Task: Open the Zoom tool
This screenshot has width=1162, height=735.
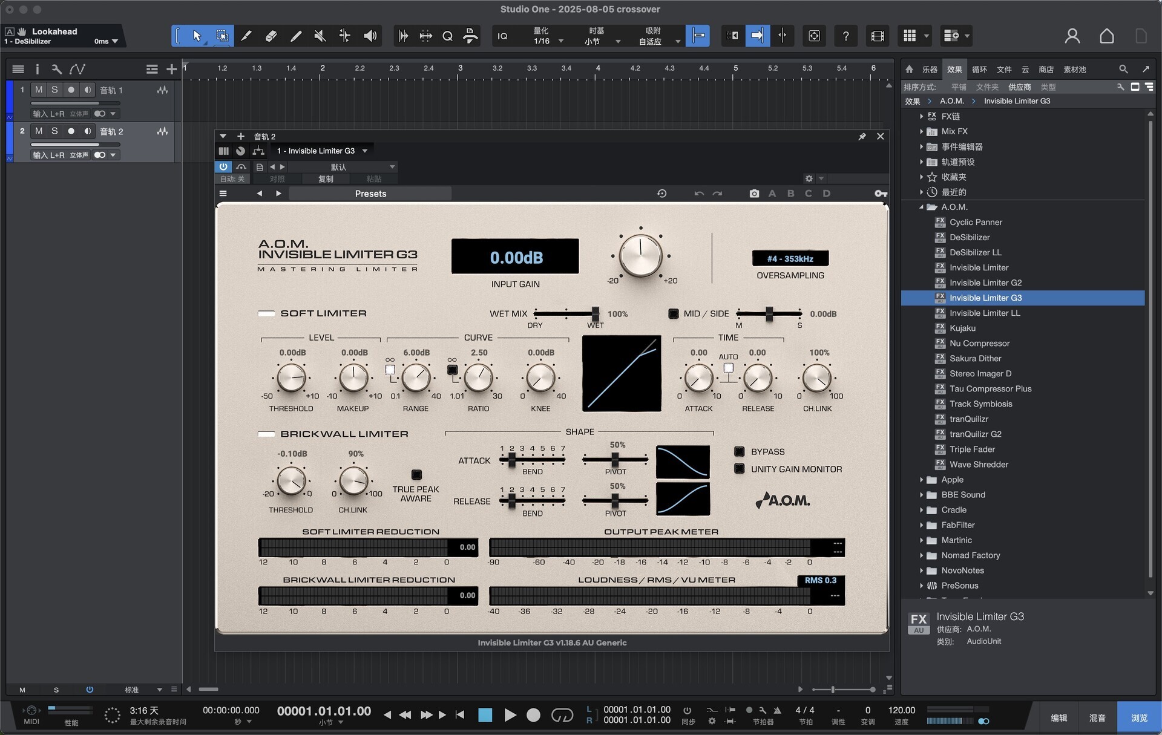Action: (448, 36)
